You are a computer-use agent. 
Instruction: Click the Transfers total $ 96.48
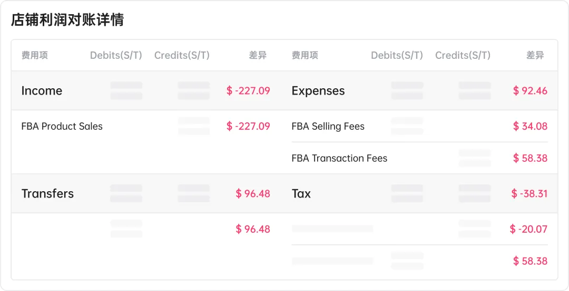click(253, 194)
